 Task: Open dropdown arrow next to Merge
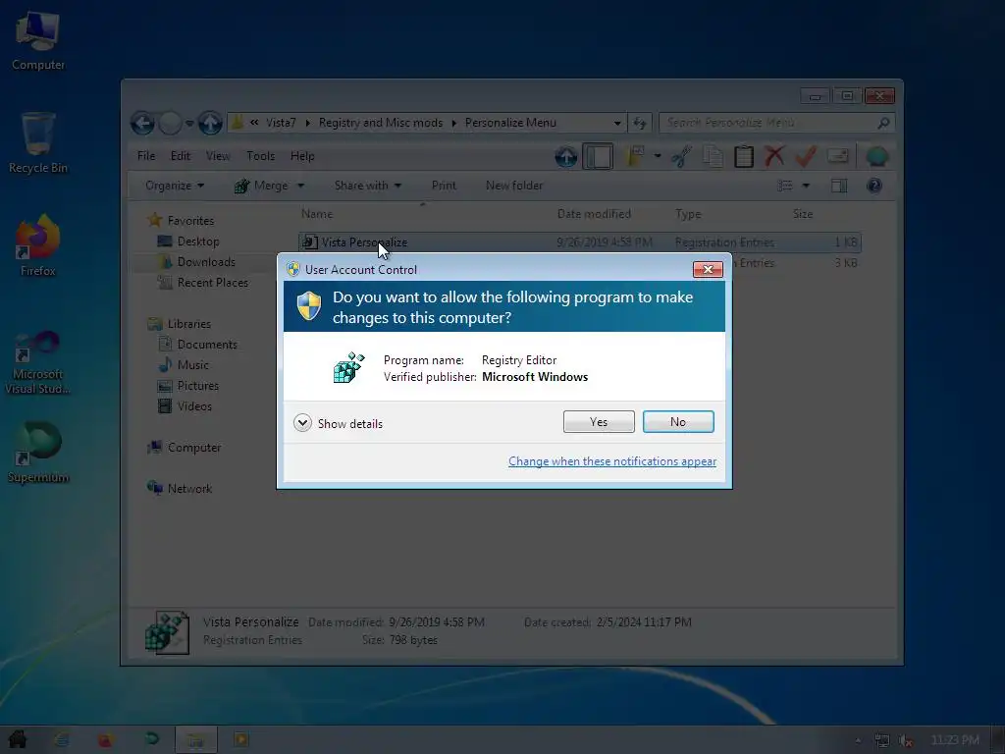pyautogui.click(x=300, y=186)
